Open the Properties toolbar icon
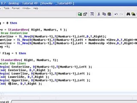Viewport: 137px width, 103px height. pos(85,14)
